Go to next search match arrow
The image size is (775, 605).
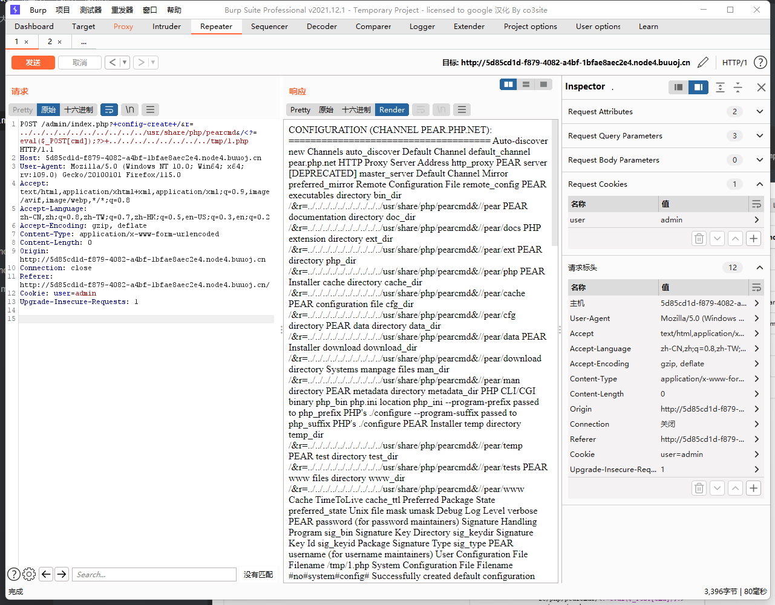point(62,574)
